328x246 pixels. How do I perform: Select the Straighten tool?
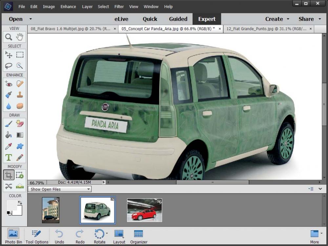pyautogui.click(x=20, y=186)
